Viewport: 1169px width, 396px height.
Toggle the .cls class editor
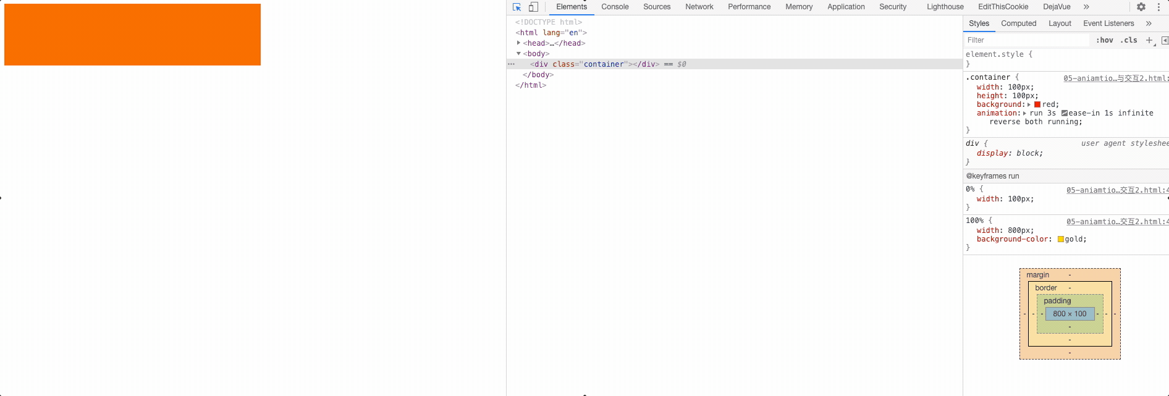click(1129, 40)
